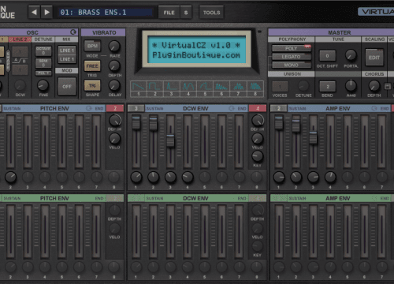This screenshot has height=284, width=394.
Task: Open the OCT. SHIFT value box
Action: click(327, 56)
